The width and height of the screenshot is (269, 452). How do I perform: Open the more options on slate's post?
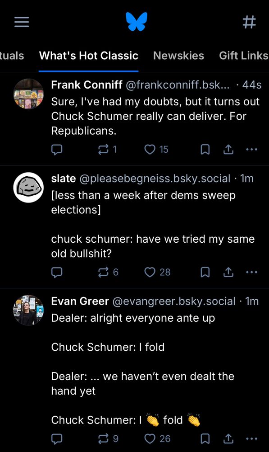(251, 272)
